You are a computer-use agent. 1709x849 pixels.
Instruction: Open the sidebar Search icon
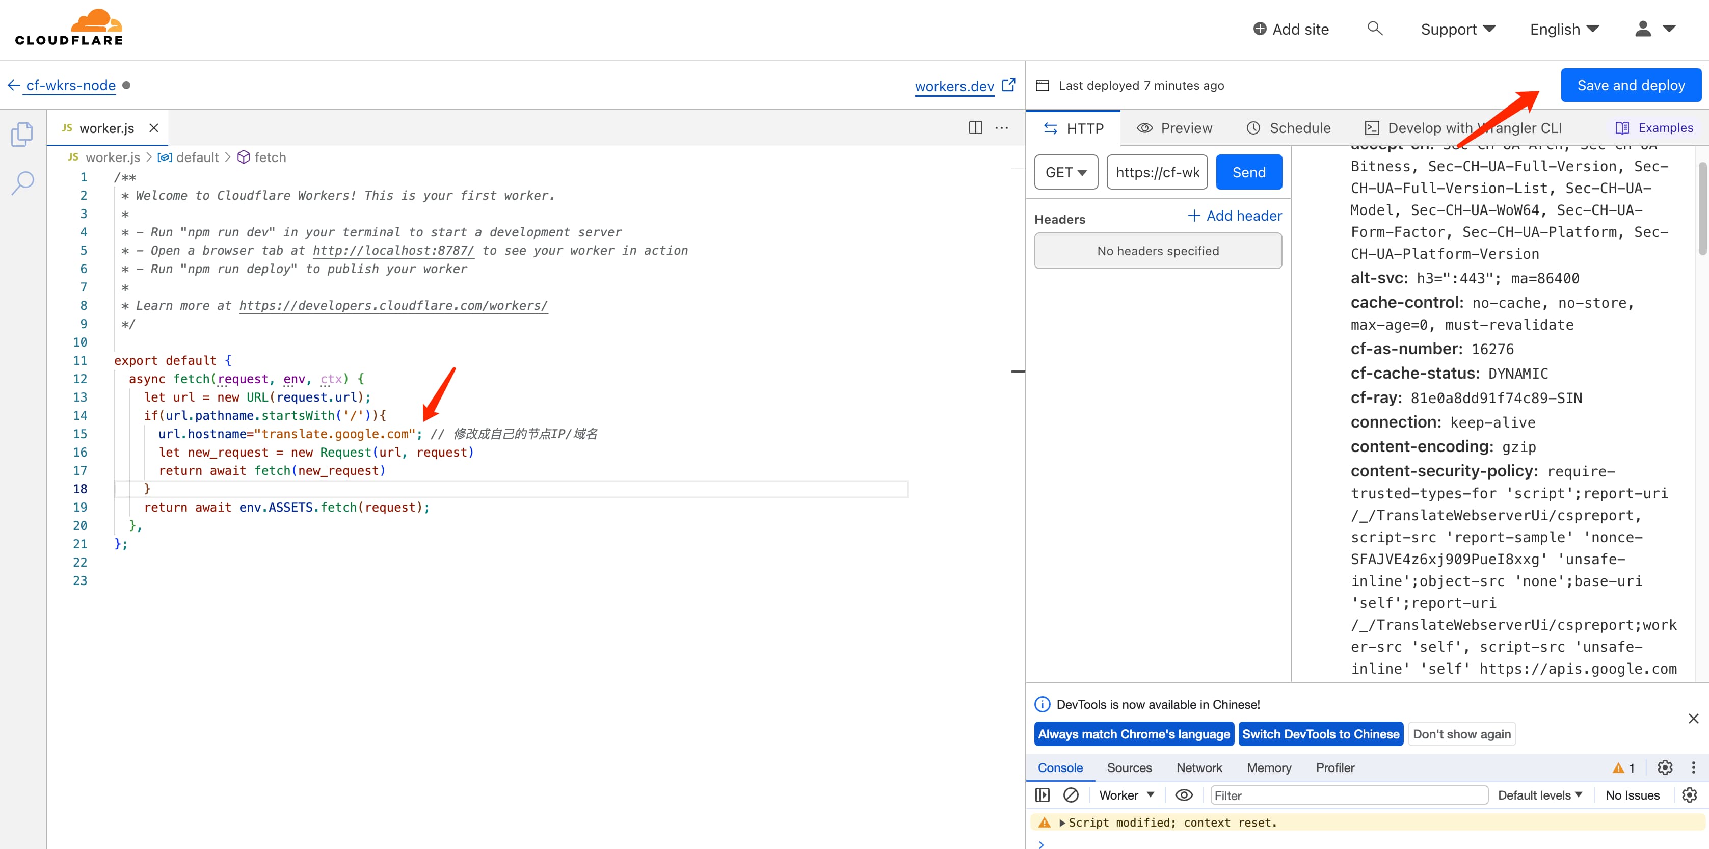[22, 183]
